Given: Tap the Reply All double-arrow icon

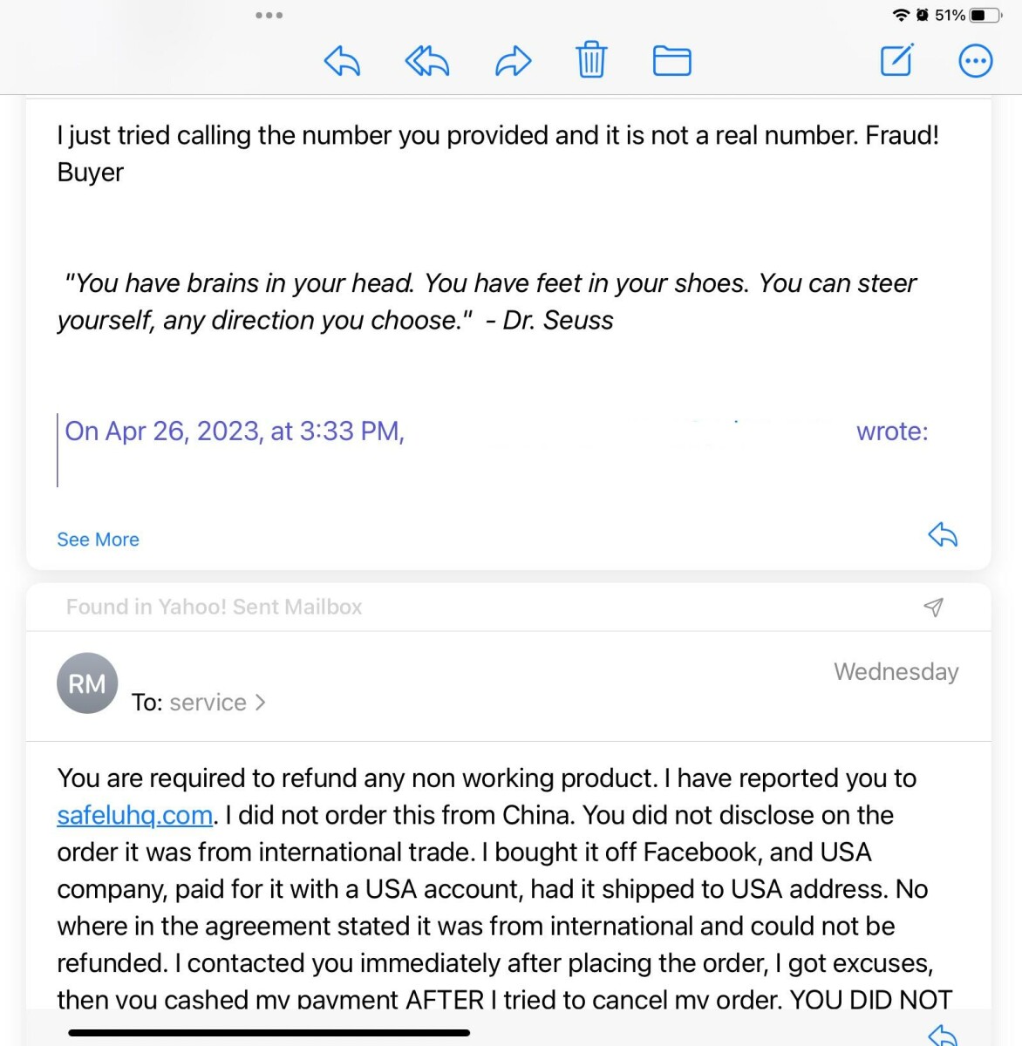Looking at the screenshot, I should coord(427,61).
